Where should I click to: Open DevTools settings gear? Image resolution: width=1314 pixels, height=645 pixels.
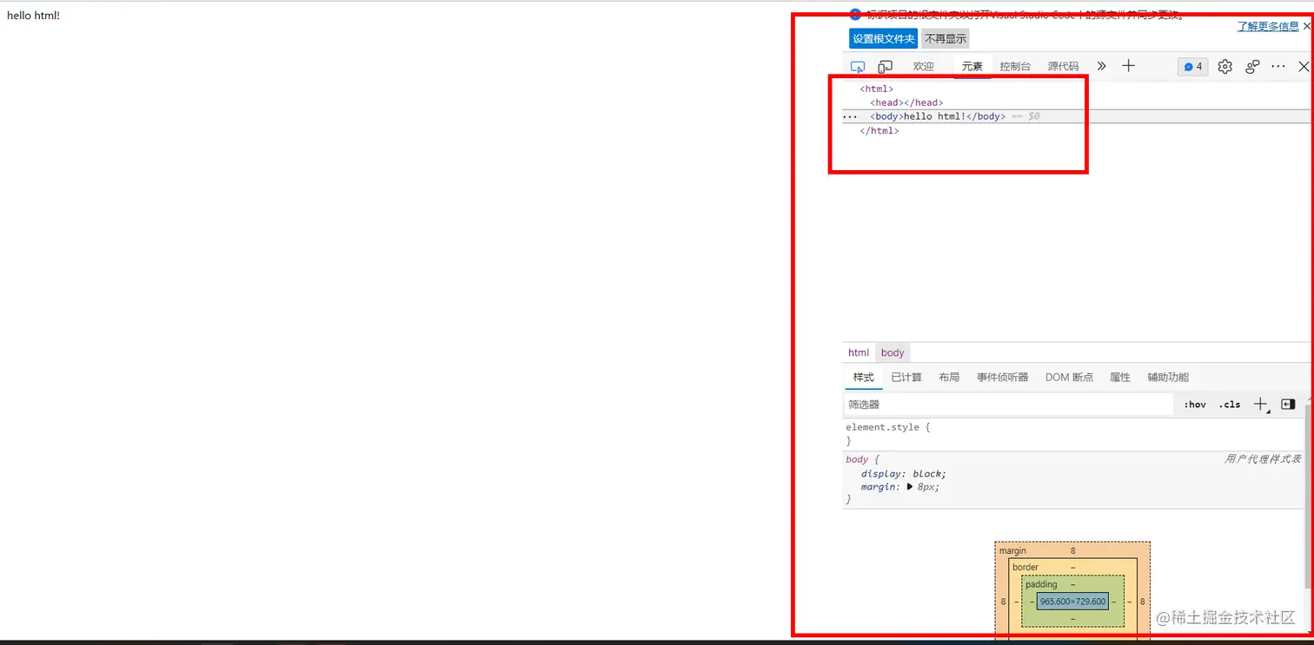click(1224, 67)
